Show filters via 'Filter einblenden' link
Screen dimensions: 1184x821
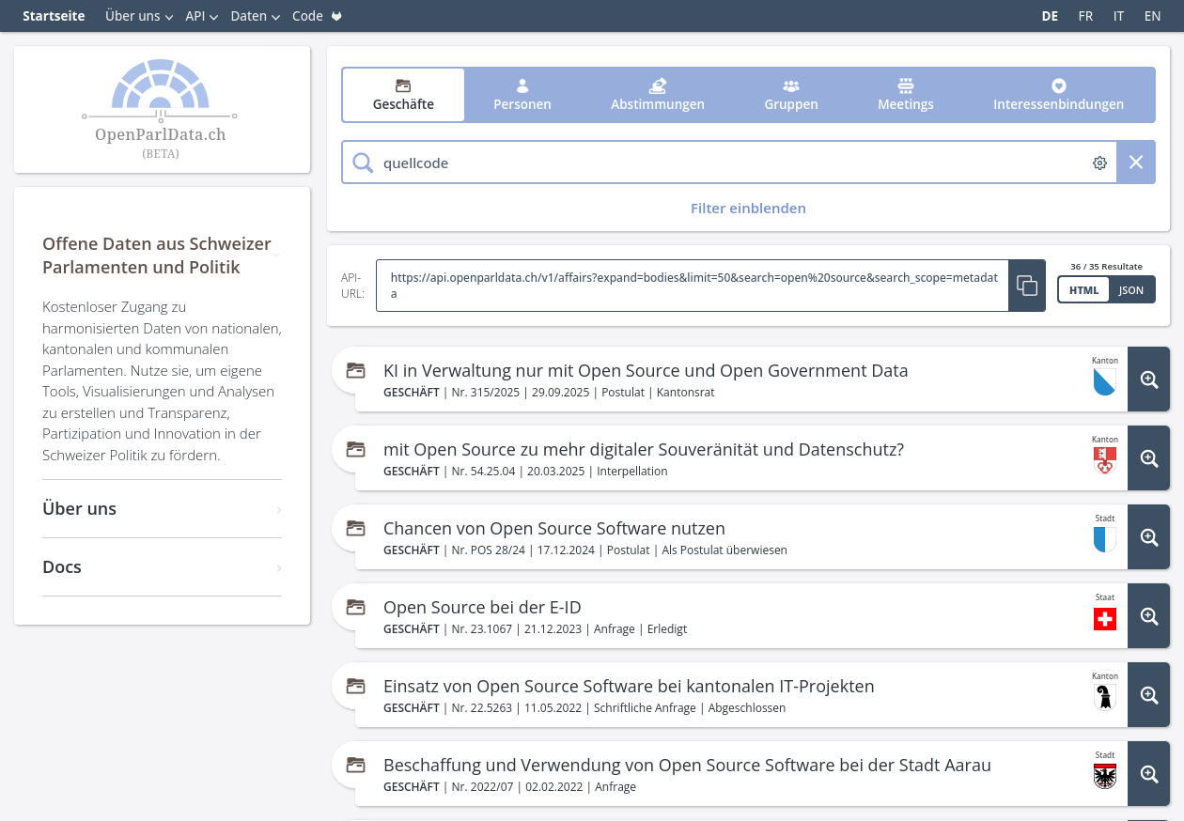[748, 208]
